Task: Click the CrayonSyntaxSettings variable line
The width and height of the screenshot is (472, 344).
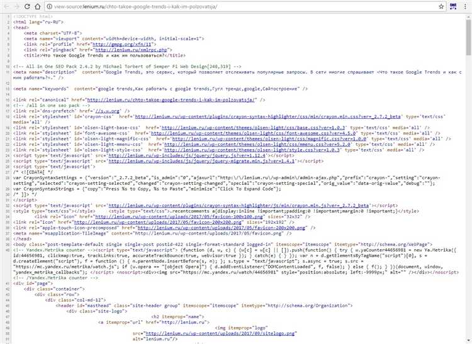Action: [x=227, y=180]
